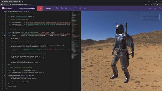The height and width of the screenshot is (91, 162).
Task: Click the Download icon in toolbar
Action: (x=71, y=8)
